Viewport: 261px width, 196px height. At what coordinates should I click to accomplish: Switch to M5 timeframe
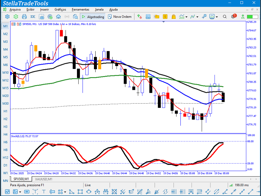6,57
